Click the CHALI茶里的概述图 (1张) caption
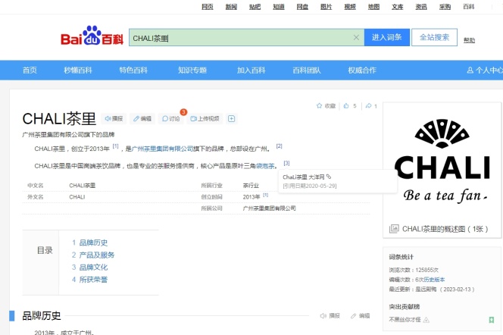Image resolution: width=503 pixels, height=335 pixels. [x=445, y=229]
